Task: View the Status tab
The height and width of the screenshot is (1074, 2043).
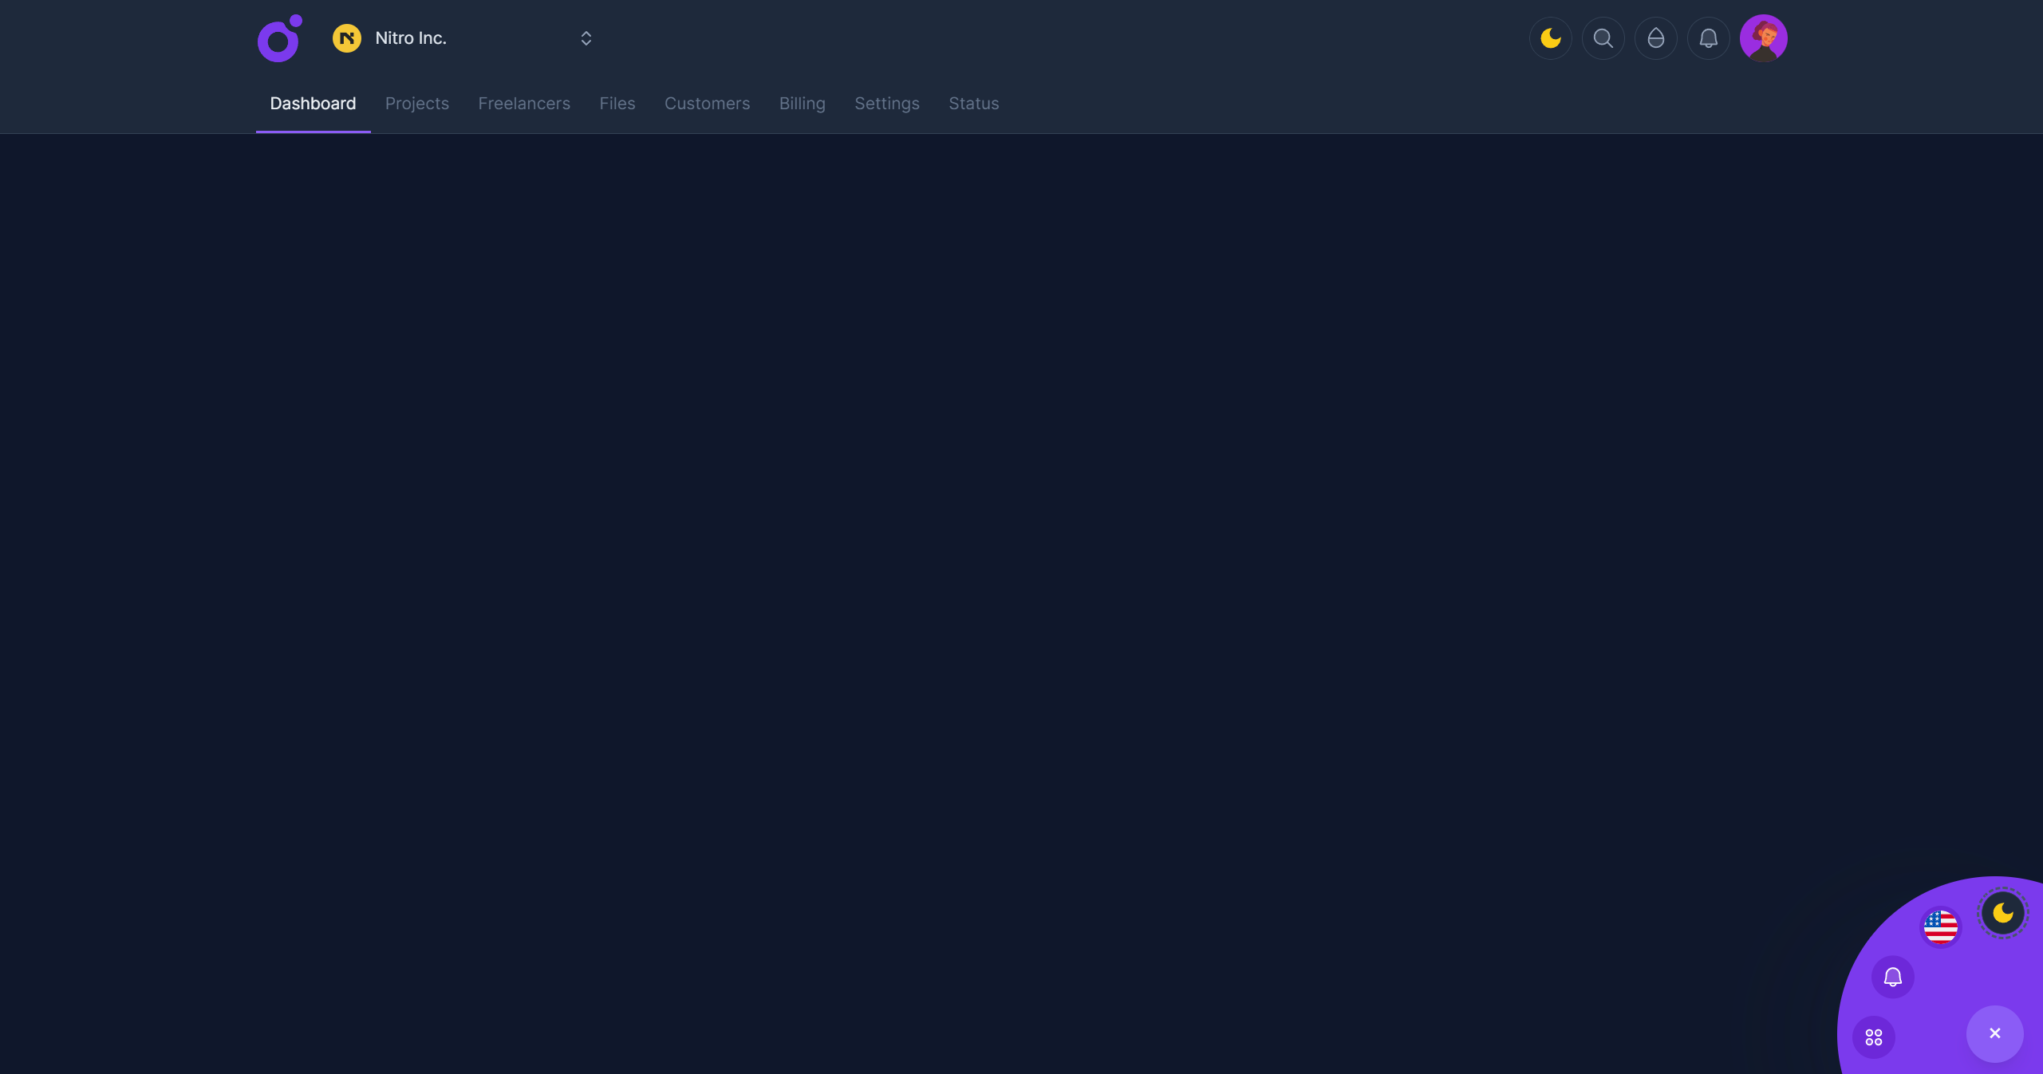Action: 973,104
